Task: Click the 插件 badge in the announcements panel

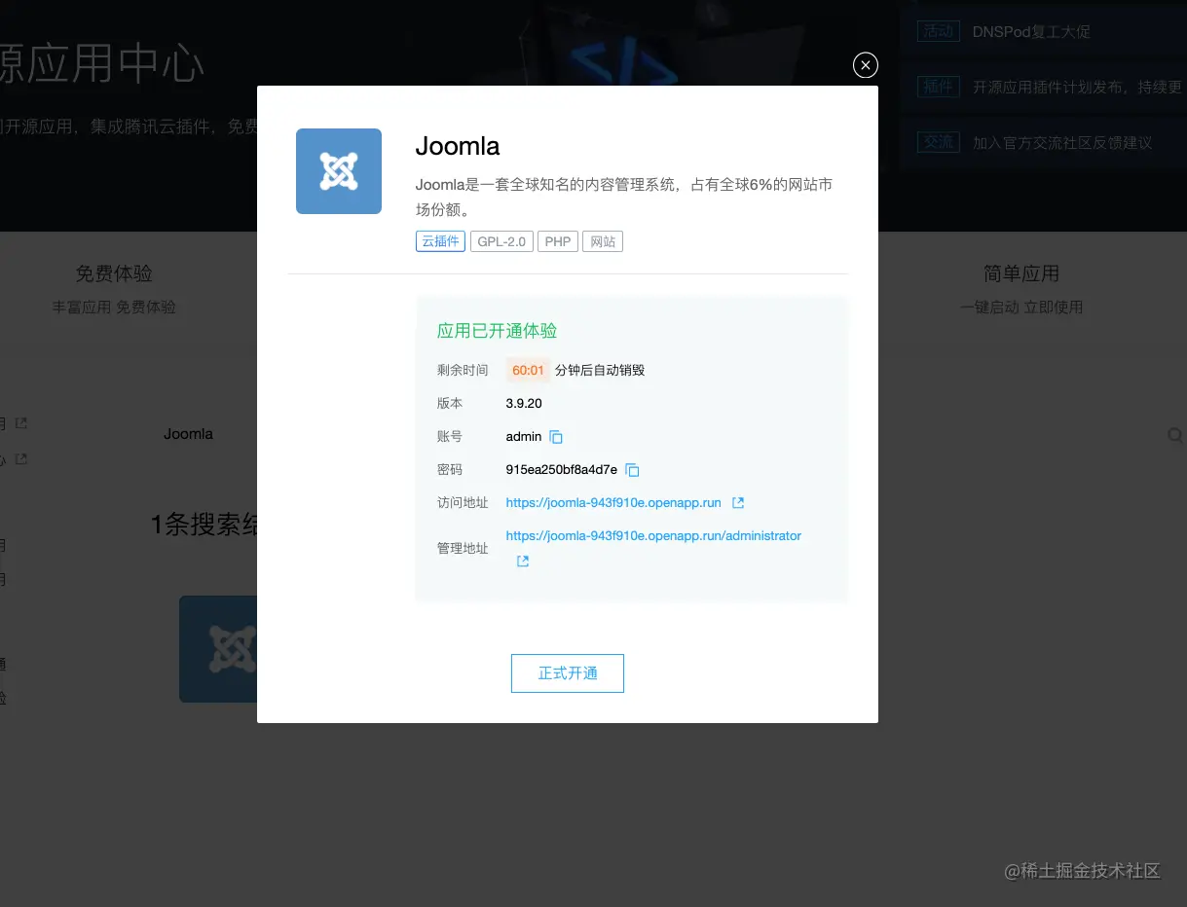Action: point(938,86)
